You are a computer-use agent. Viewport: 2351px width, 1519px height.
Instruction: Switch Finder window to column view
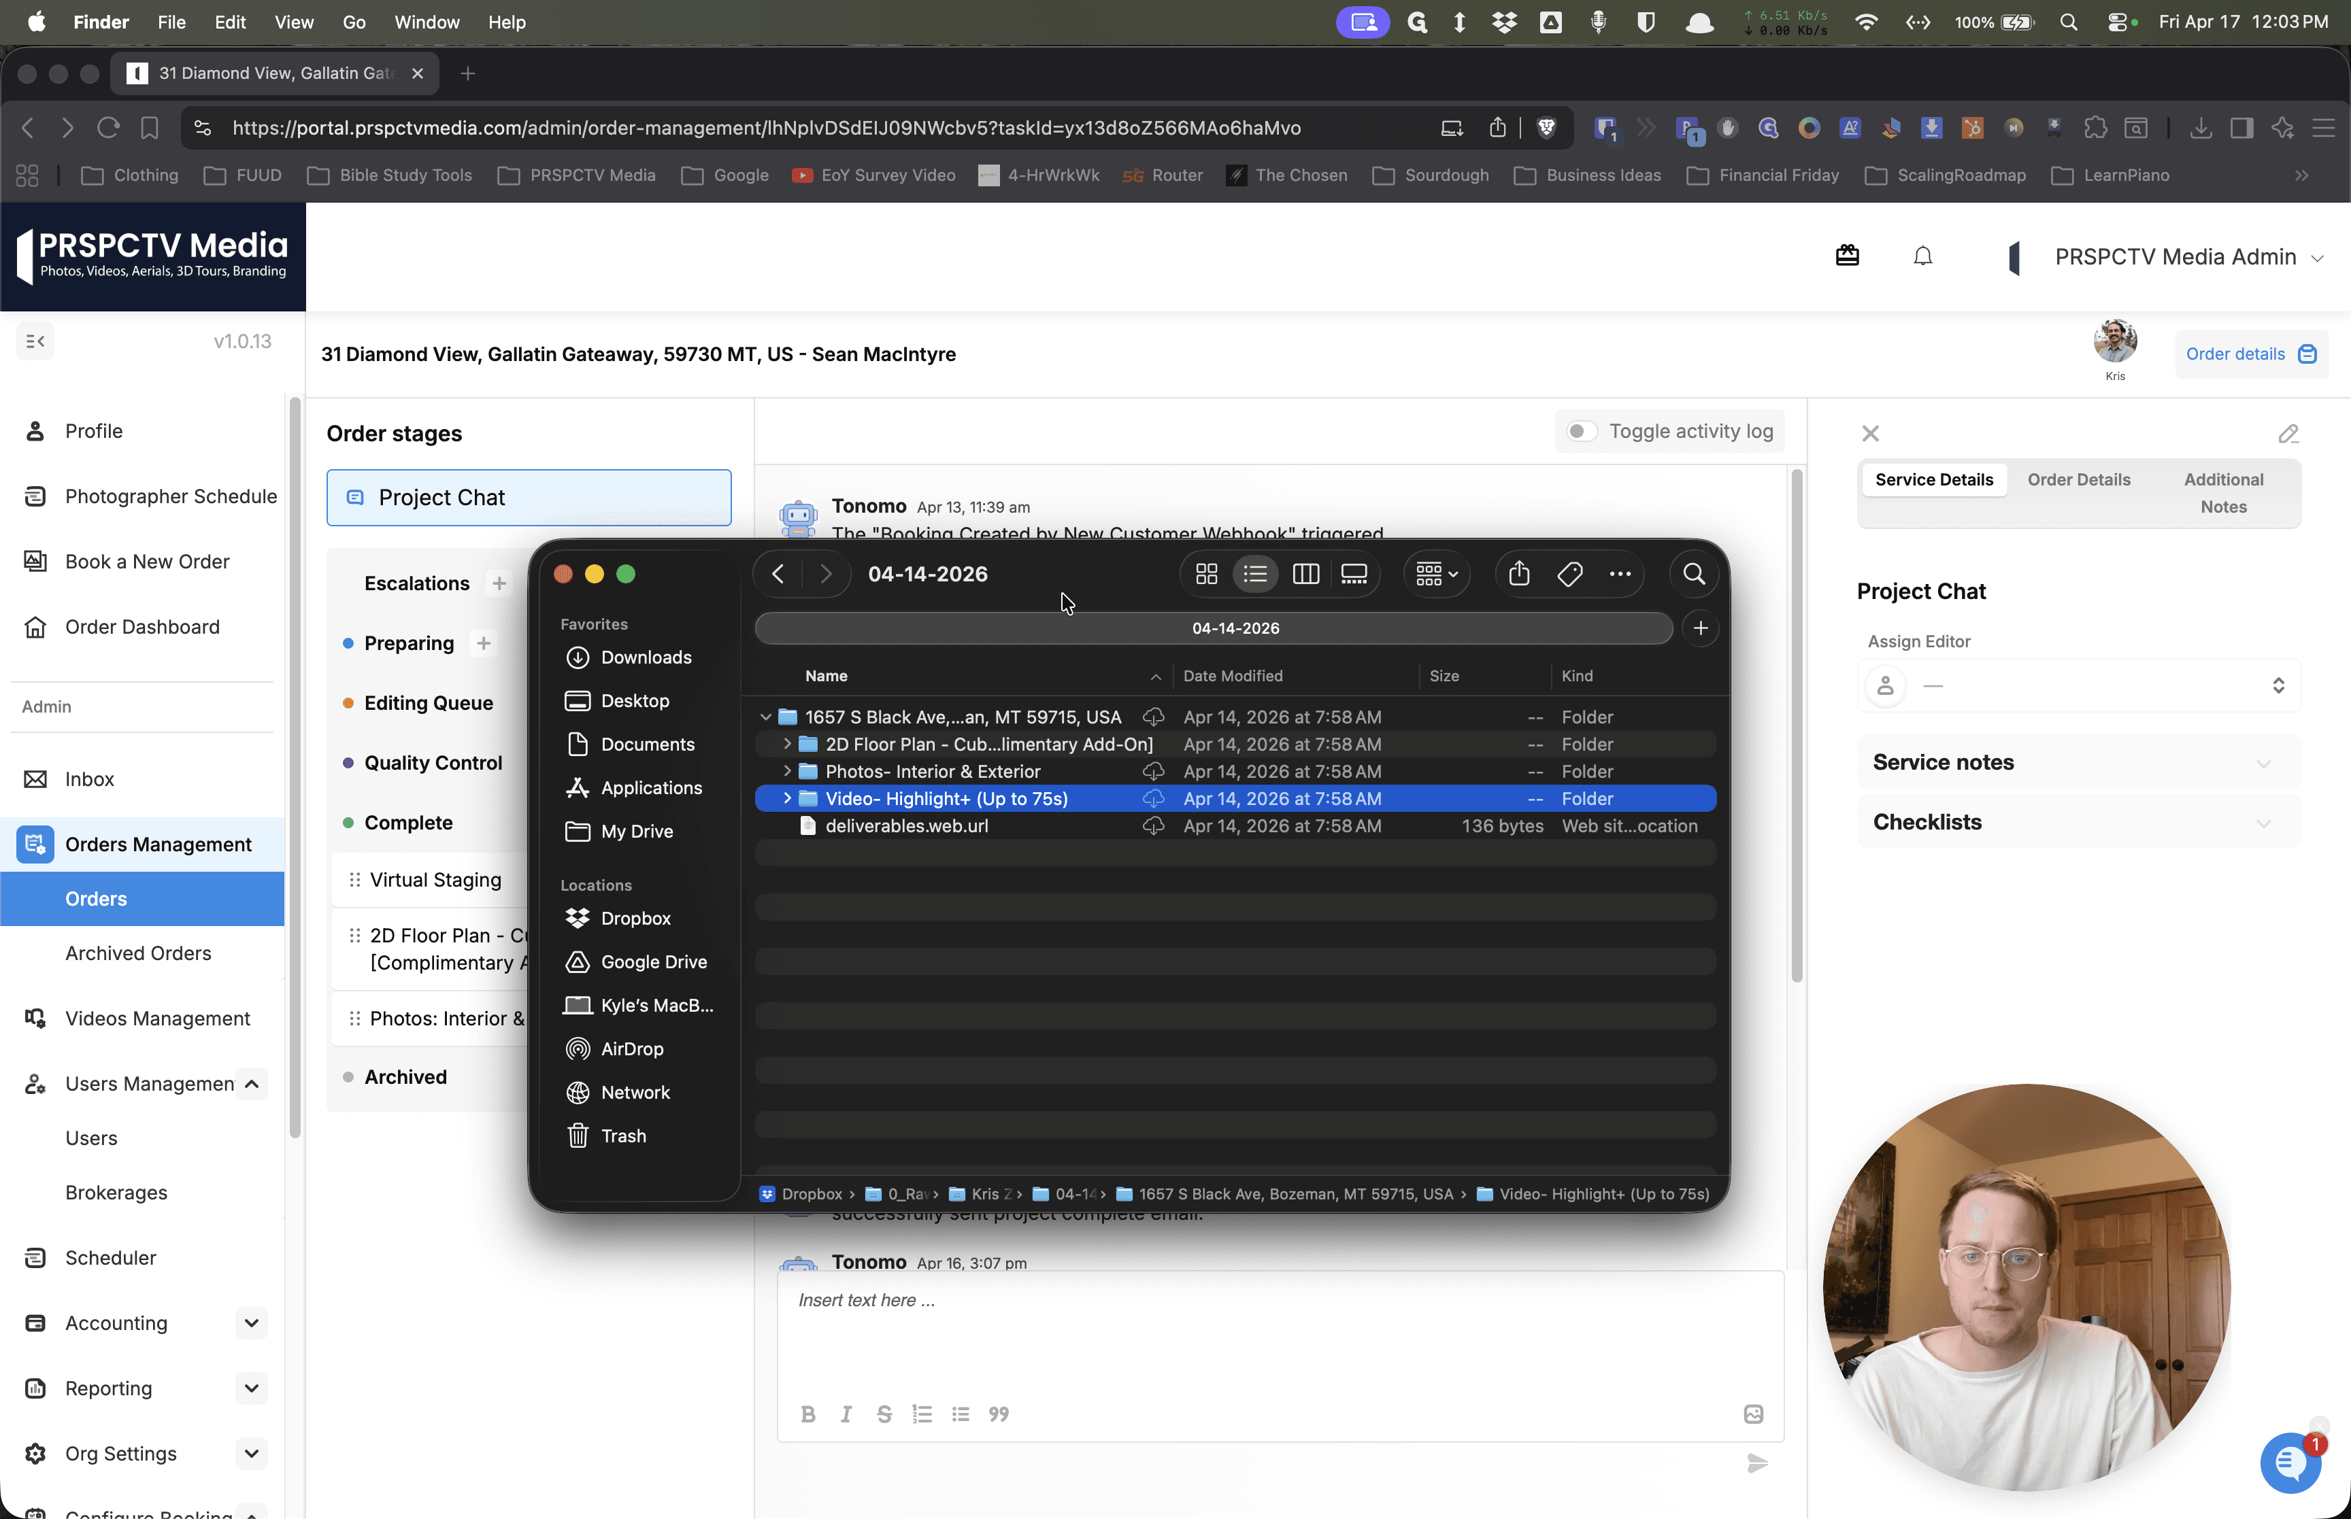1305,574
